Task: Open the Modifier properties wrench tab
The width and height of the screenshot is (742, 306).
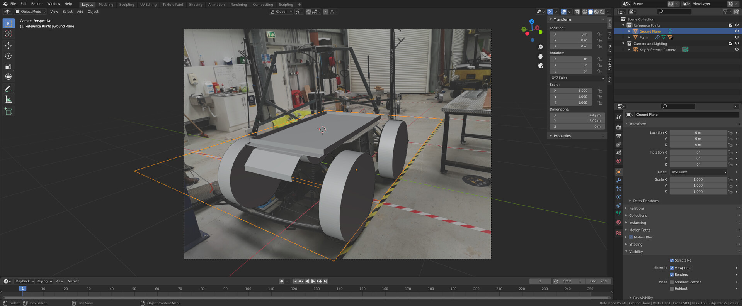Action: (618, 180)
